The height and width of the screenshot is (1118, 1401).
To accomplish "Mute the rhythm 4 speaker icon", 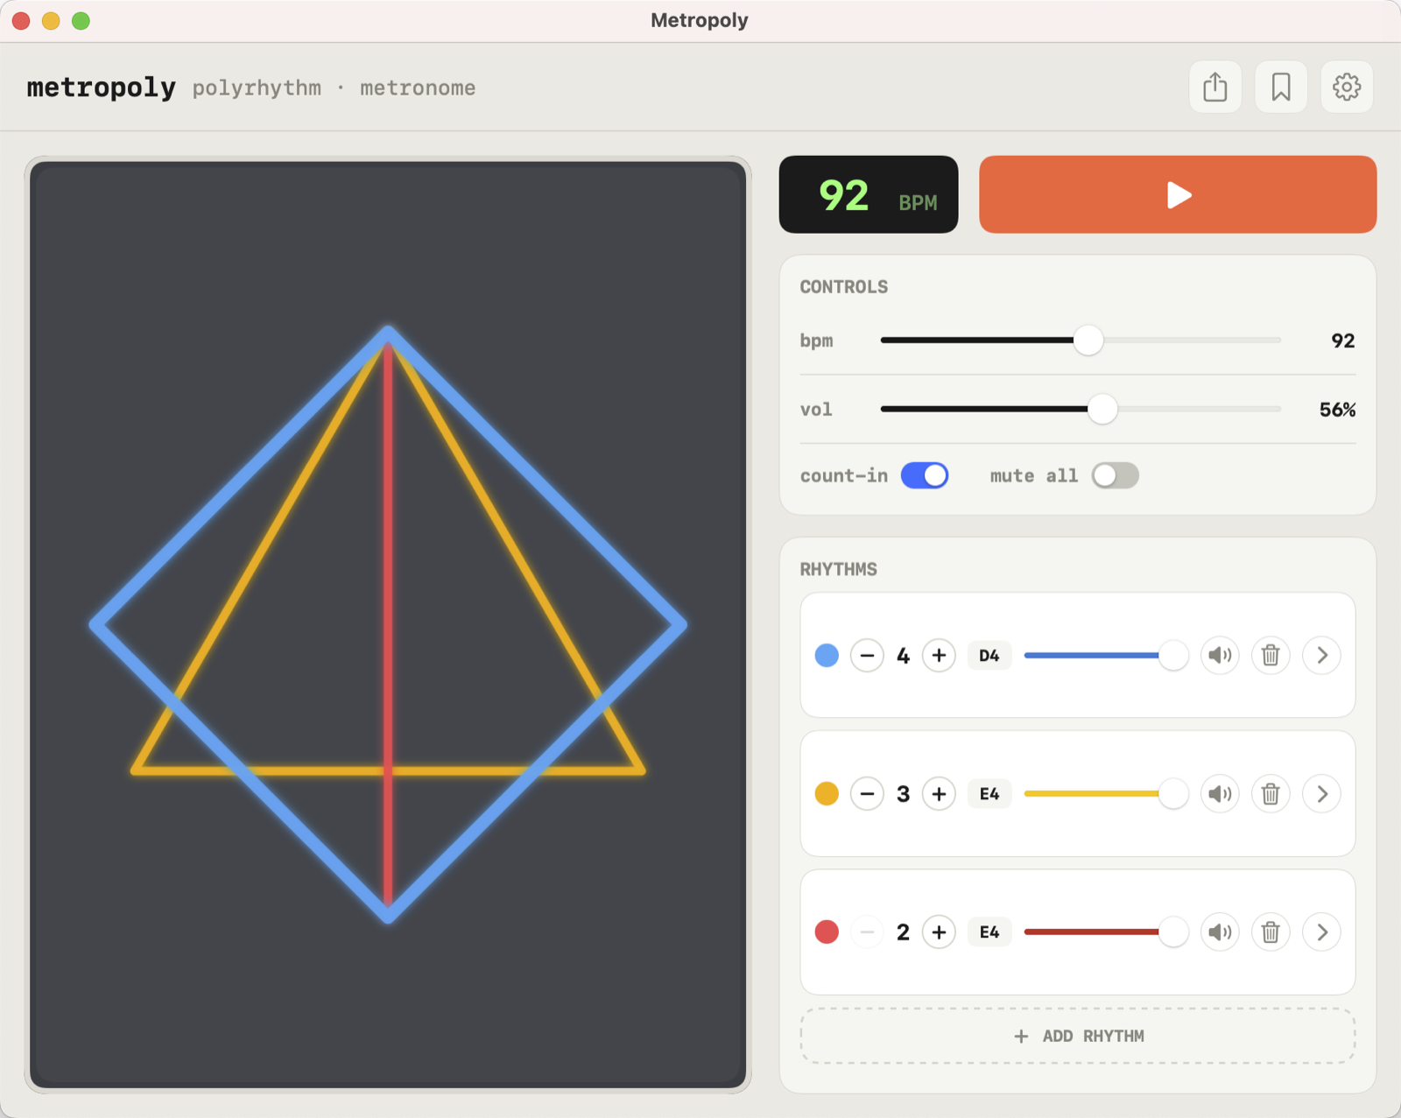I will pos(1220,655).
